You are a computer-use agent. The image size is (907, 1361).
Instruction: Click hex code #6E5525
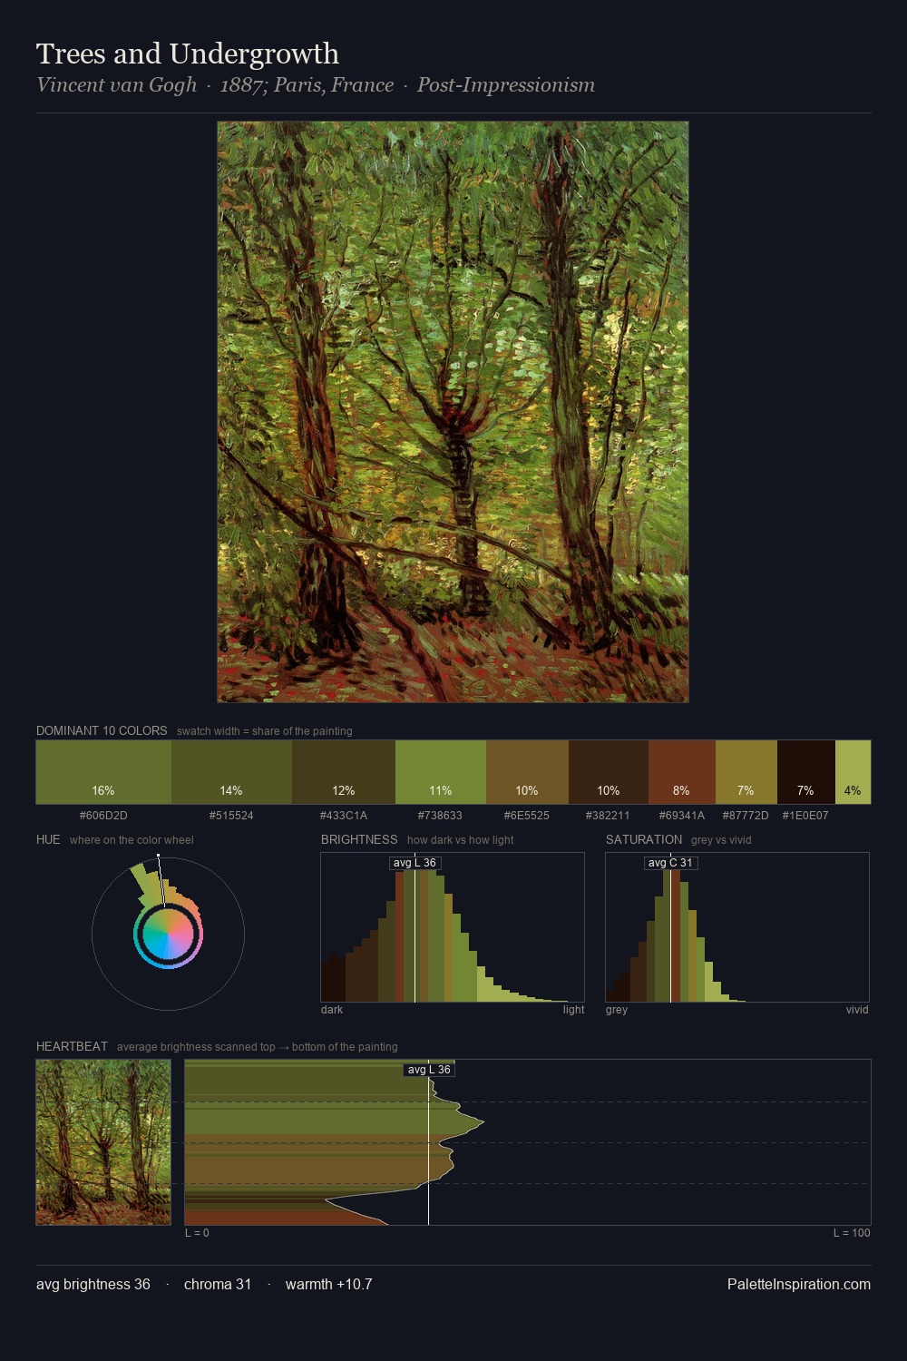527,816
